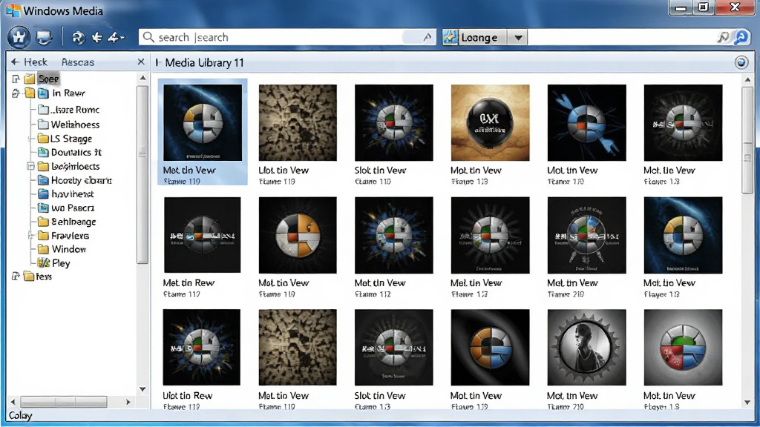Viewport: 760px width, 427px height.
Task: Click the blue magnifier icon at top right
Action: click(741, 37)
